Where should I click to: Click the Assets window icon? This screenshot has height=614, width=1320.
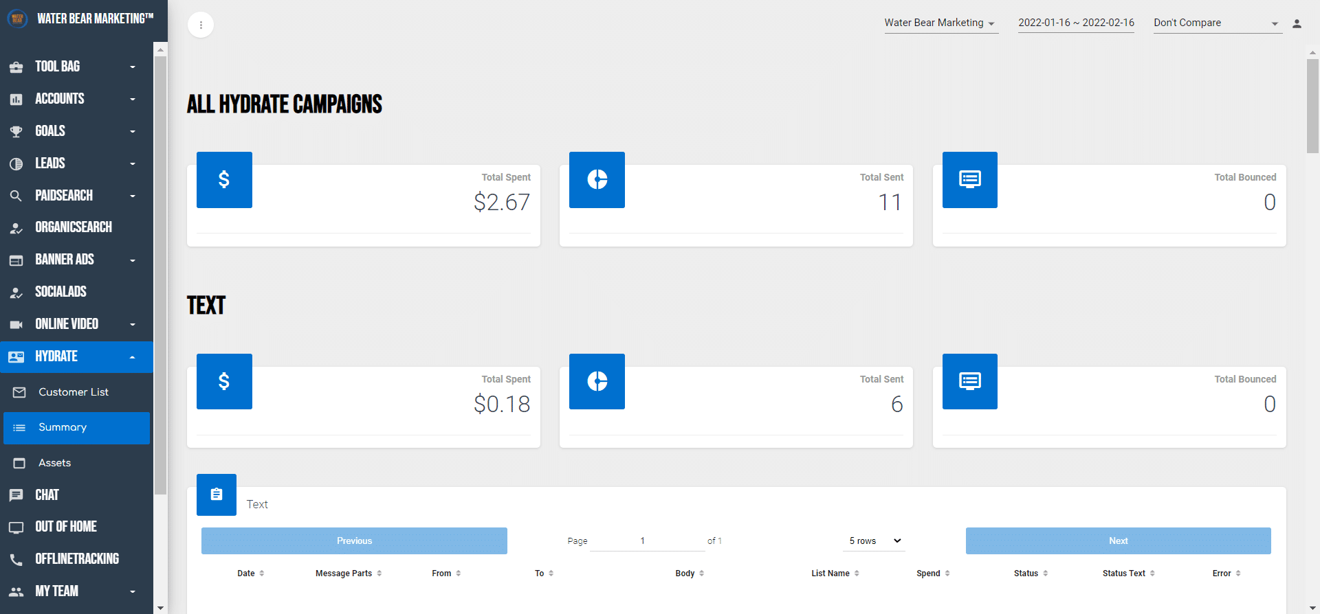pyautogui.click(x=19, y=463)
